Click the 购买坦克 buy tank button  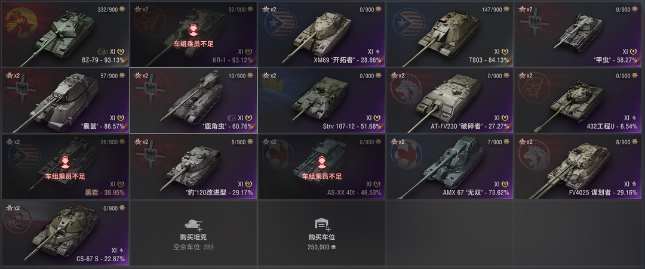pyautogui.click(x=193, y=233)
